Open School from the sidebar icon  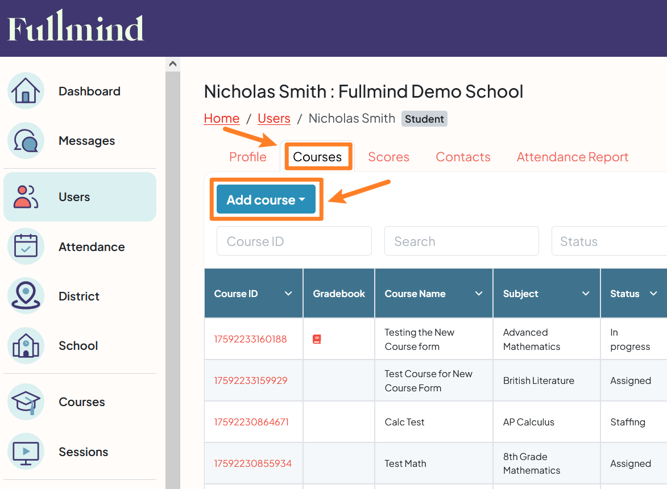(26, 345)
